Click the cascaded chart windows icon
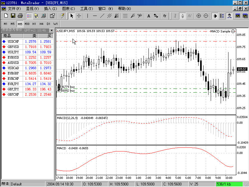249x187 pixels. tap(245, 16)
